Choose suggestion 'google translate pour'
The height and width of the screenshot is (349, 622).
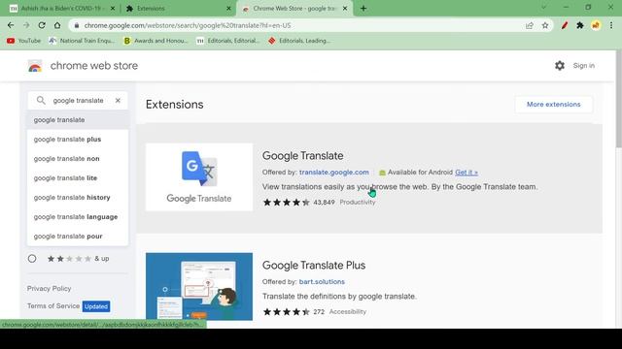tap(78, 237)
